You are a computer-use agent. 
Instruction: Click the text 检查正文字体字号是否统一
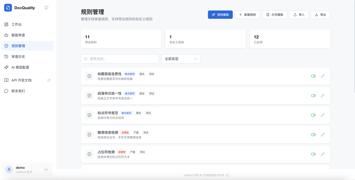115,98
